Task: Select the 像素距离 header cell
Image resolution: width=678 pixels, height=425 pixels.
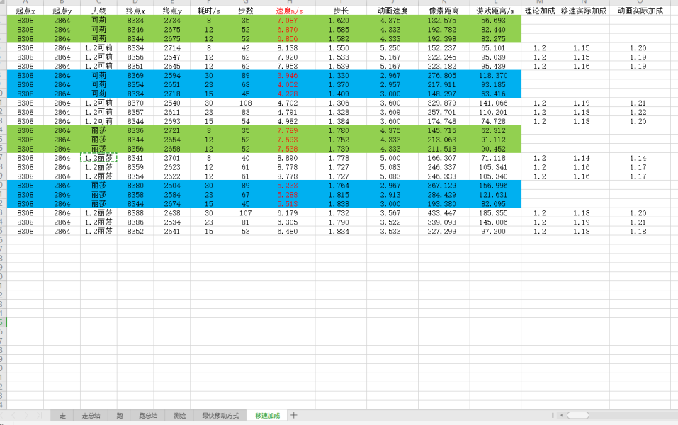Action: (444, 11)
